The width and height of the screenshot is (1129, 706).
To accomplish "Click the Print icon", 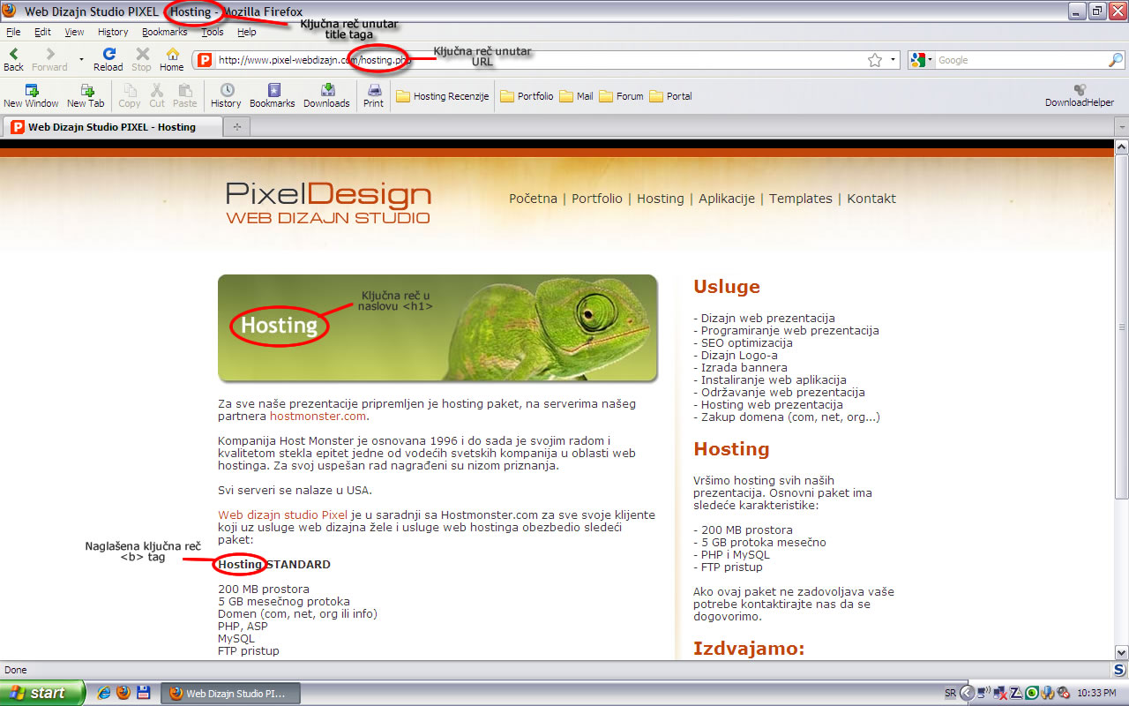I will click(x=373, y=92).
